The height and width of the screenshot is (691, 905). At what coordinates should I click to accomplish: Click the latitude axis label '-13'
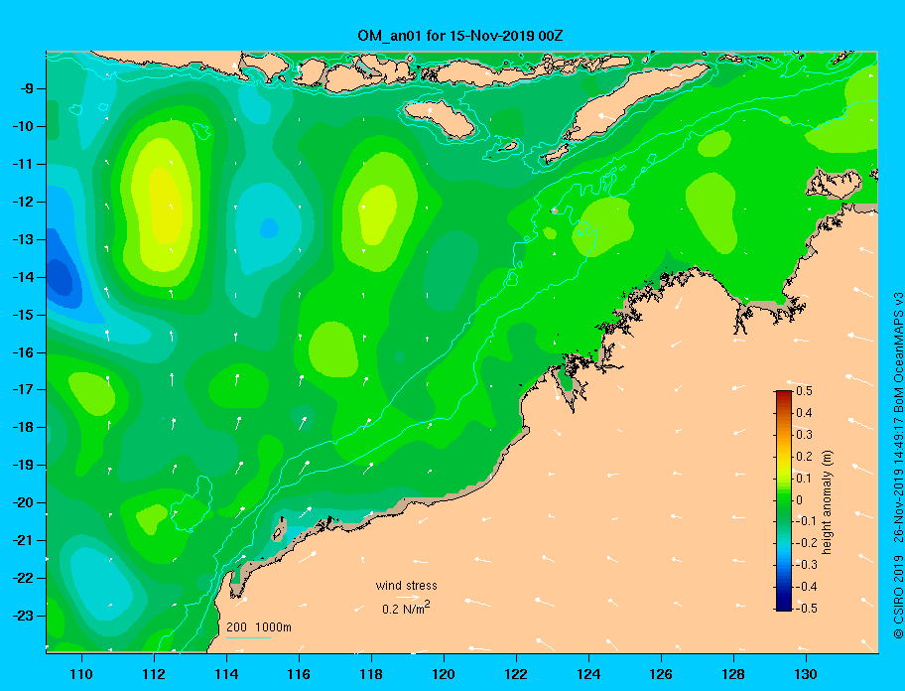(x=24, y=239)
